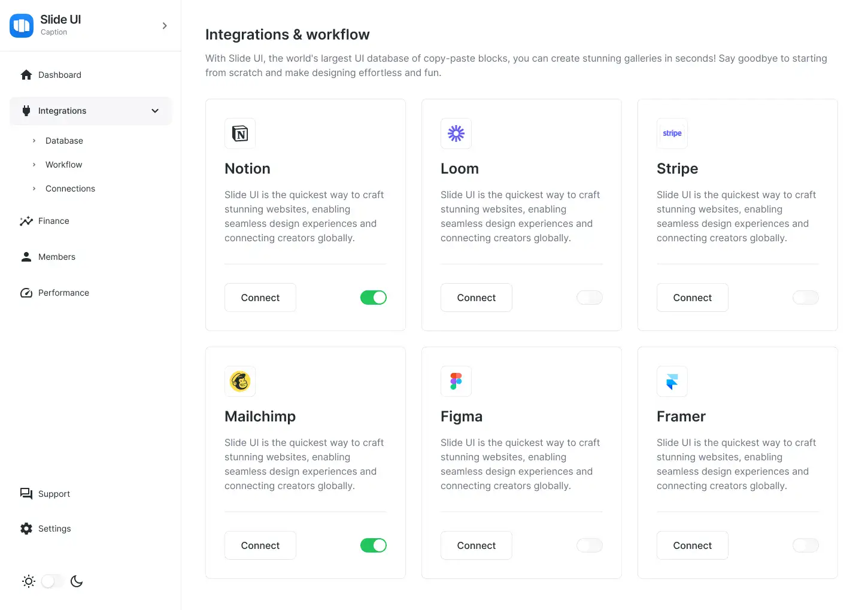This screenshot has height=610, width=862.
Task: Go to the Members section
Action: [90, 257]
